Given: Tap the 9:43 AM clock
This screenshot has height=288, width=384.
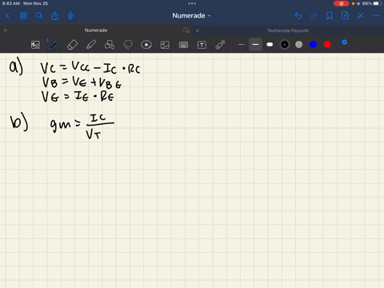Looking at the screenshot, I should point(10,3).
